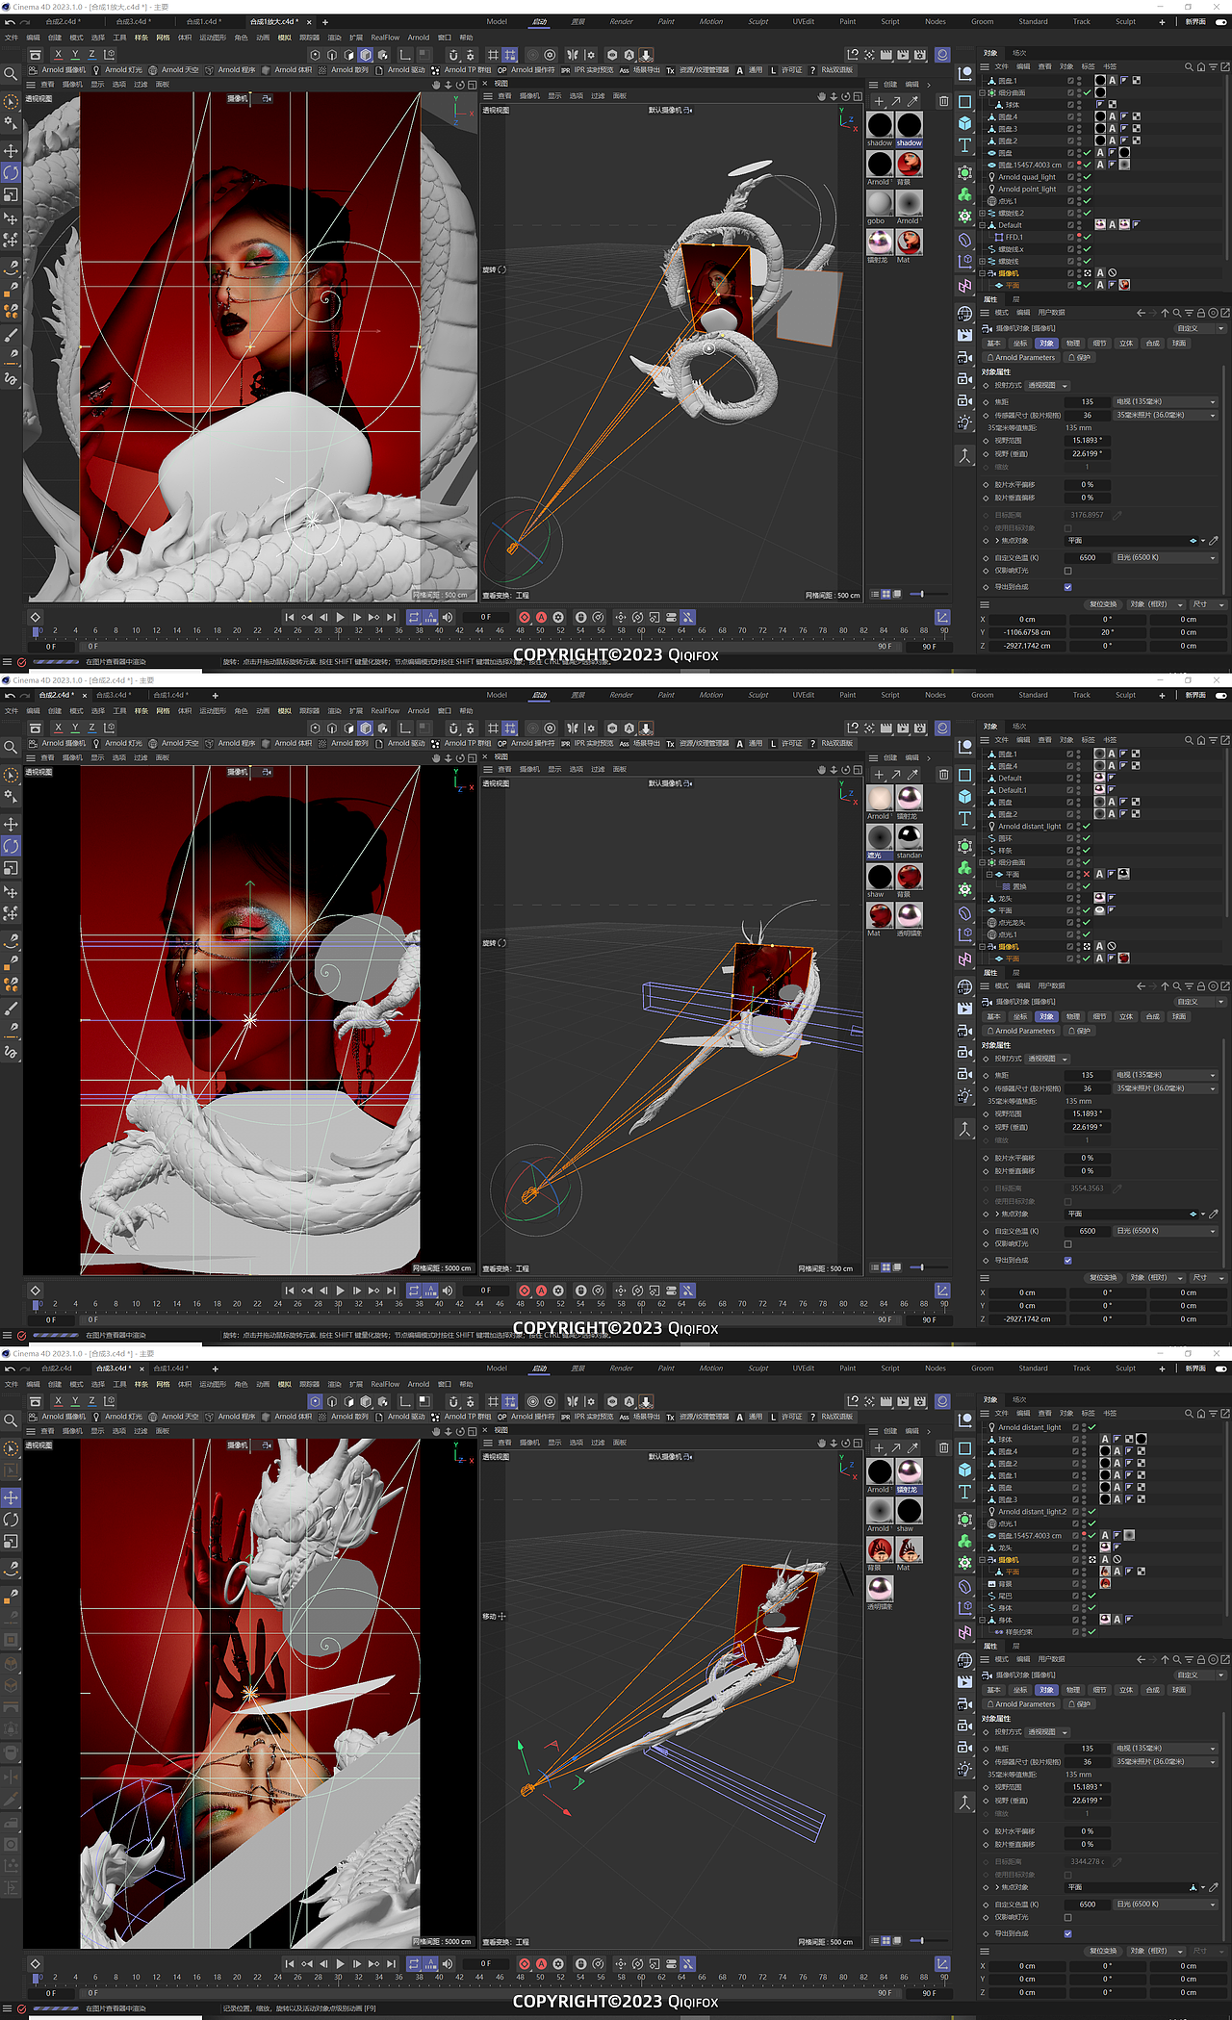This screenshot has width=1232, height=2020.
Task: Click the object manager search icon in top window
Action: (1189, 67)
